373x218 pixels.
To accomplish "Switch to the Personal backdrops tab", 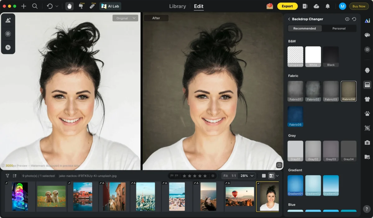I will (339, 28).
